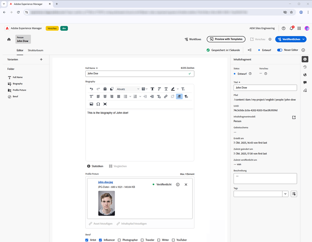This screenshot has height=242, width=312.
Task: Add a new variant with plus button
Action: click(x=41, y=59)
